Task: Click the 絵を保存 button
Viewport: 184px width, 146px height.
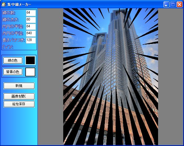Action: [x=19, y=104]
